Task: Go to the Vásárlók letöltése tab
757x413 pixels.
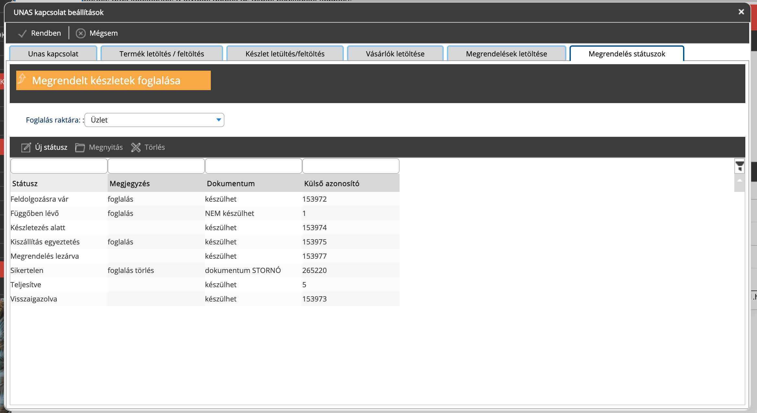Action: click(x=395, y=53)
